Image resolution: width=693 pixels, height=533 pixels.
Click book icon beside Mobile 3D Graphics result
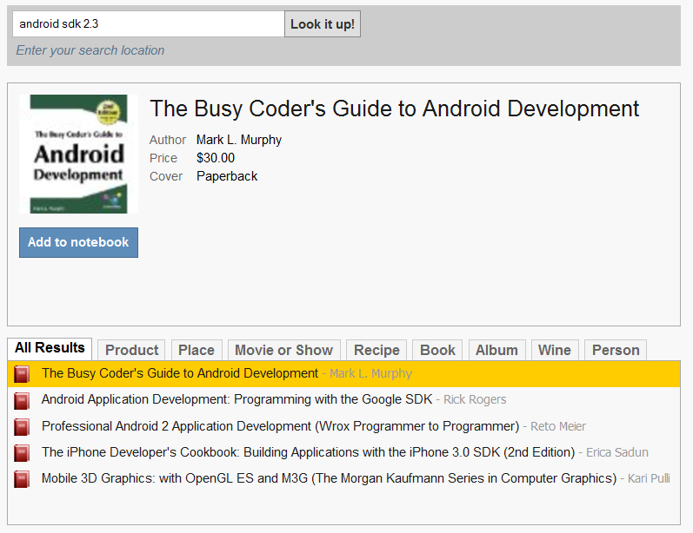coord(22,479)
